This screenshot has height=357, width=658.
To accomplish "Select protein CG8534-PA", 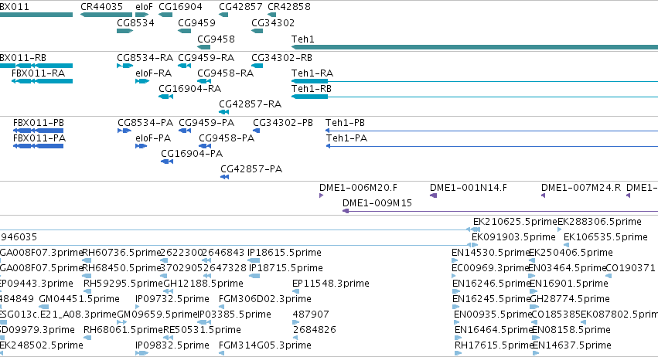I will click(x=145, y=123).
